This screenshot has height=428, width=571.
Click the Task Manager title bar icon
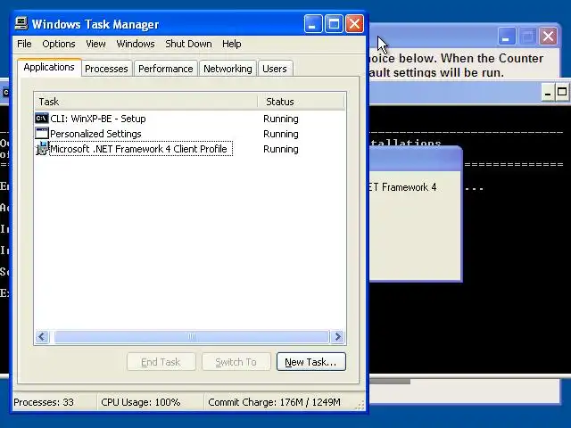tap(21, 24)
